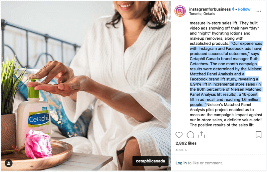Follow the instagramforbusiness account
Screen dimensions: 267x172
point(244,9)
